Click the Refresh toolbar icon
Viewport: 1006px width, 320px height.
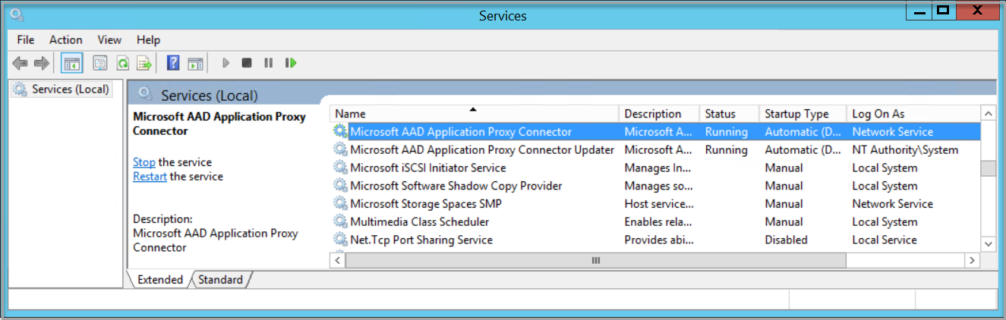click(x=121, y=63)
